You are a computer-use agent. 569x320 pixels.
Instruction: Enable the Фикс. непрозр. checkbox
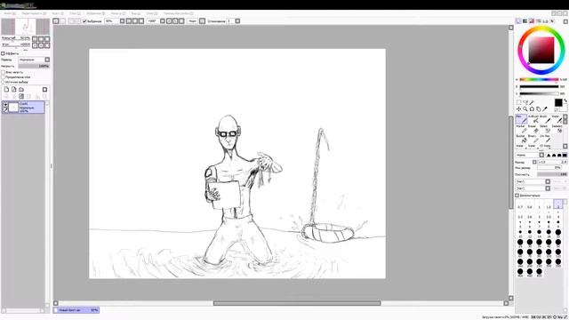[x=4, y=72]
